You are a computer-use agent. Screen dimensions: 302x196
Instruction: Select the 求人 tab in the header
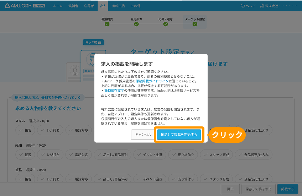103,6
